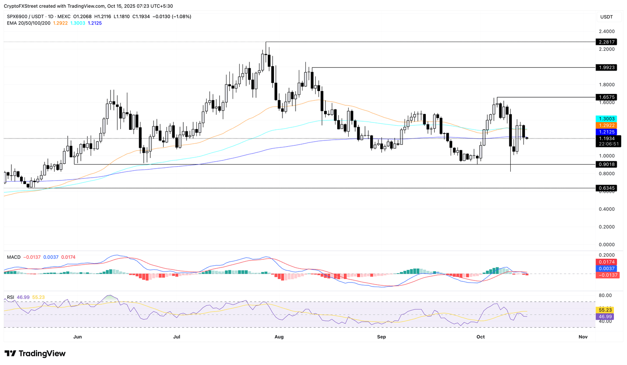627x365 pixels.
Task: Select the 2.2817 price level tag
Action: (606, 42)
